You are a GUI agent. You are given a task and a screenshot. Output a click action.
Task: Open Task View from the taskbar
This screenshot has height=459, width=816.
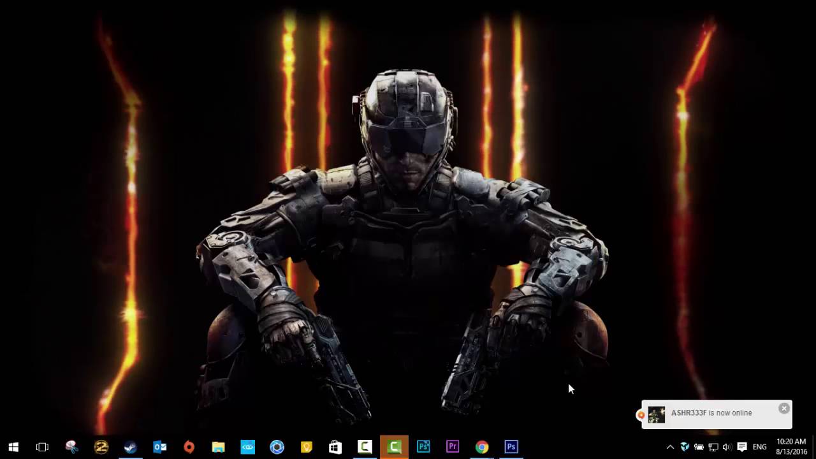click(x=42, y=447)
